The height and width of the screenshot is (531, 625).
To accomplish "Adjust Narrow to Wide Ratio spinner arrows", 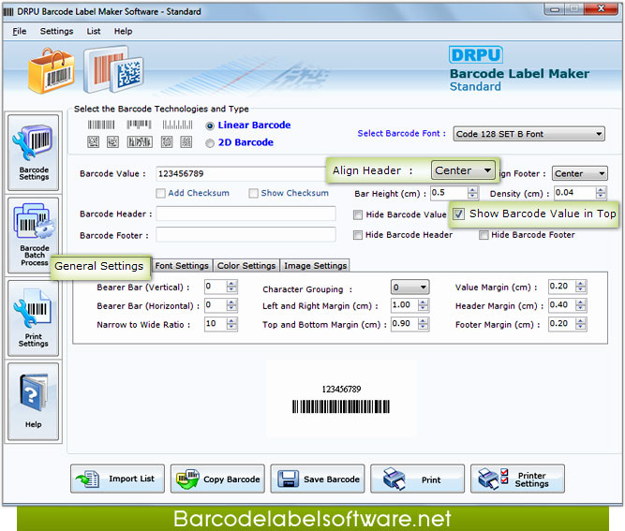I will [231, 324].
